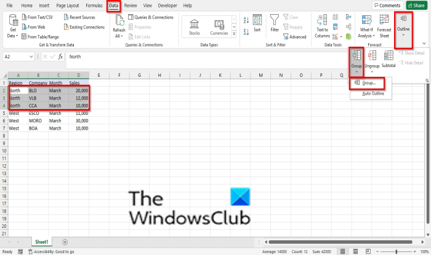This screenshot has width=431, height=255.
Task: Open the Name Box dropdown
Action: click(31, 57)
